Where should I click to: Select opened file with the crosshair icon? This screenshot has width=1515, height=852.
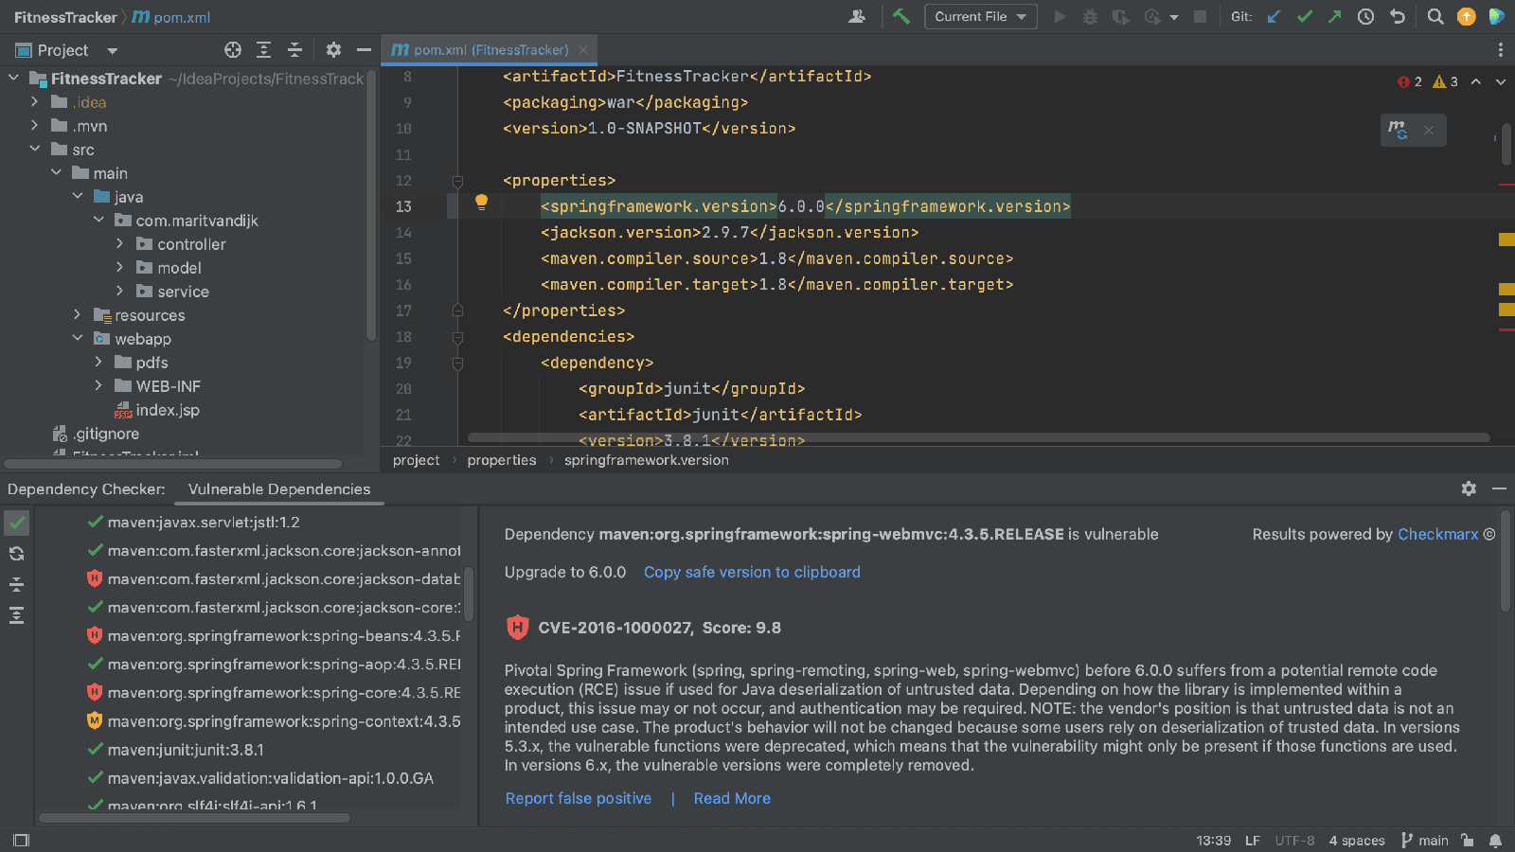pos(233,49)
